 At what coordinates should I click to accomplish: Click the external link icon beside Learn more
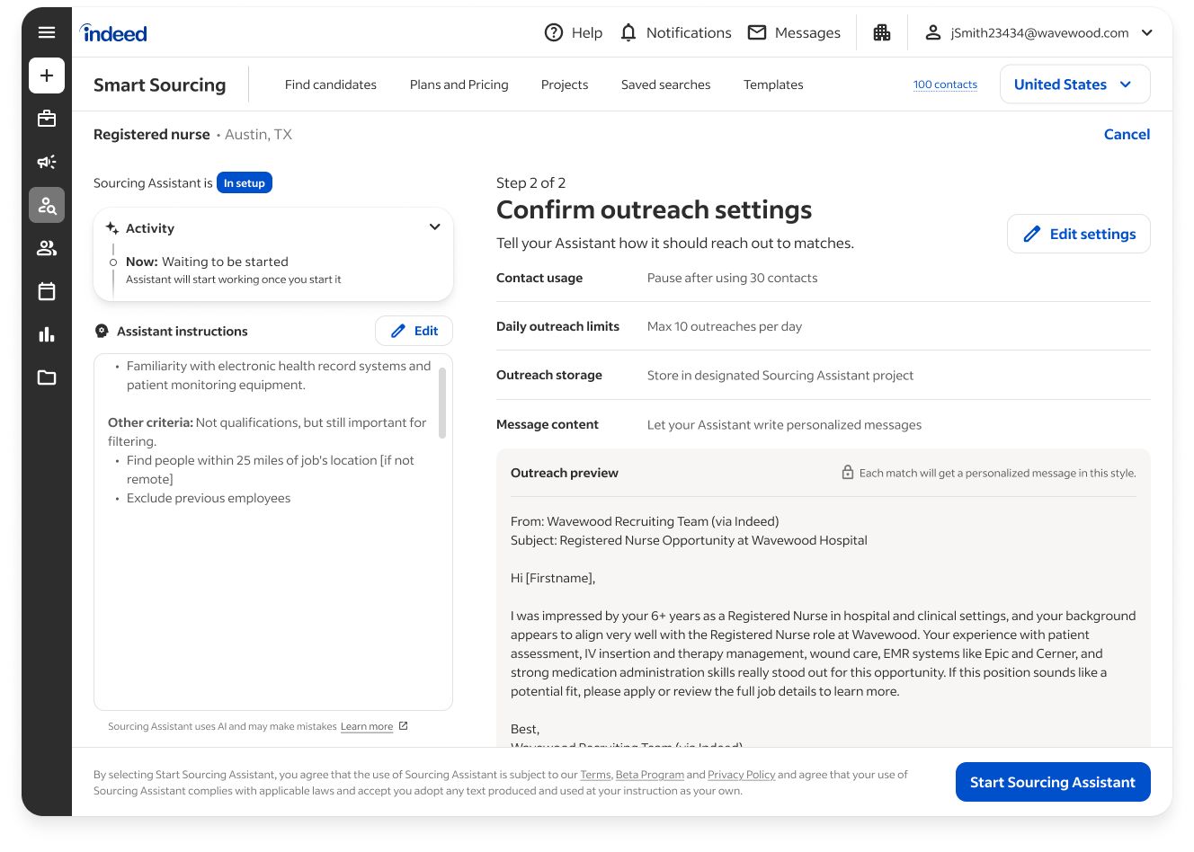click(x=403, y=726)
